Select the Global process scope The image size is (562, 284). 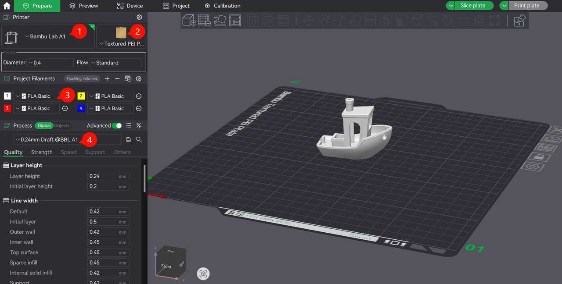pyautogui.click(x=44, y=125)
